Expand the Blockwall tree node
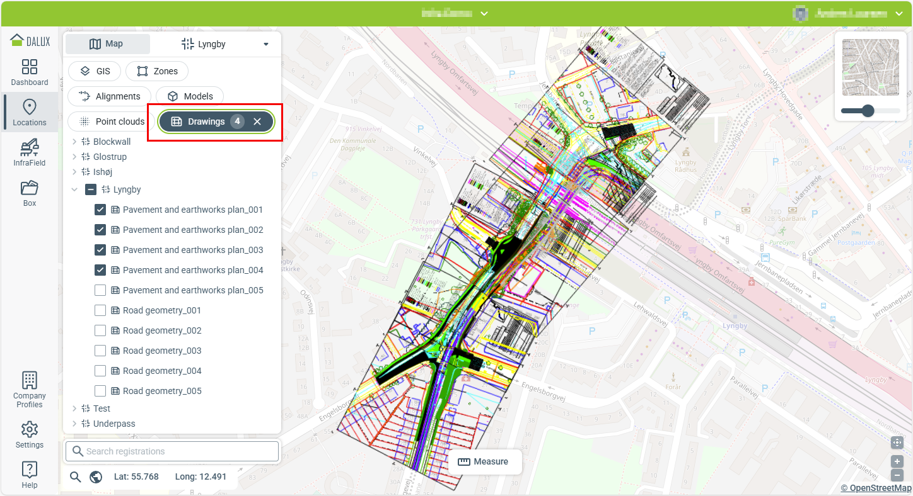 click(x=74, y=142)
